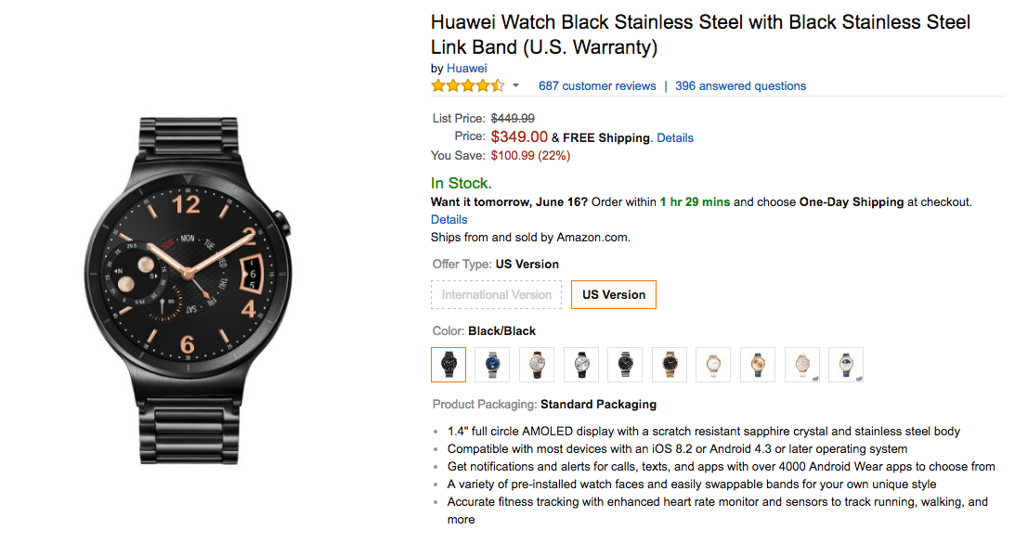This screenshot has height=543, width=1015.
Task: Click the Details link under delivery message
Action: point(449,220)
